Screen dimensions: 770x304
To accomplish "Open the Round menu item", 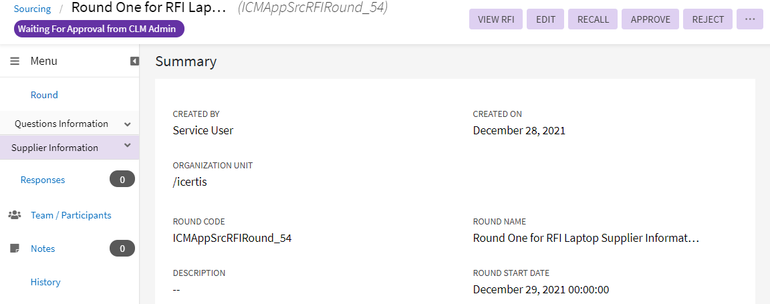I will tap(44, 95).
